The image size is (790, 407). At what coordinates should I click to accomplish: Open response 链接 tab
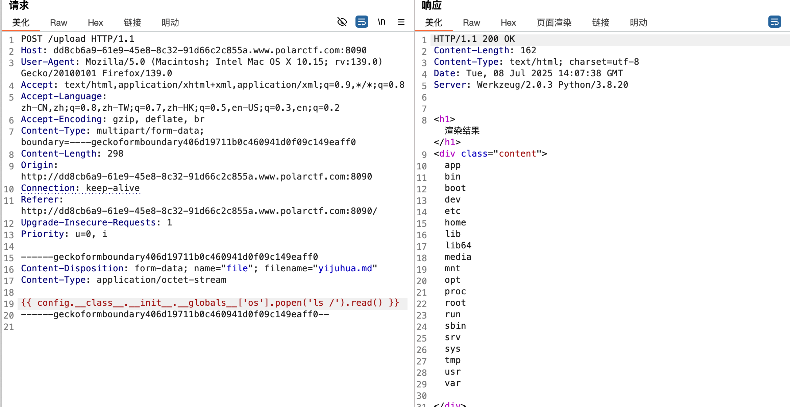click(600, 23)
